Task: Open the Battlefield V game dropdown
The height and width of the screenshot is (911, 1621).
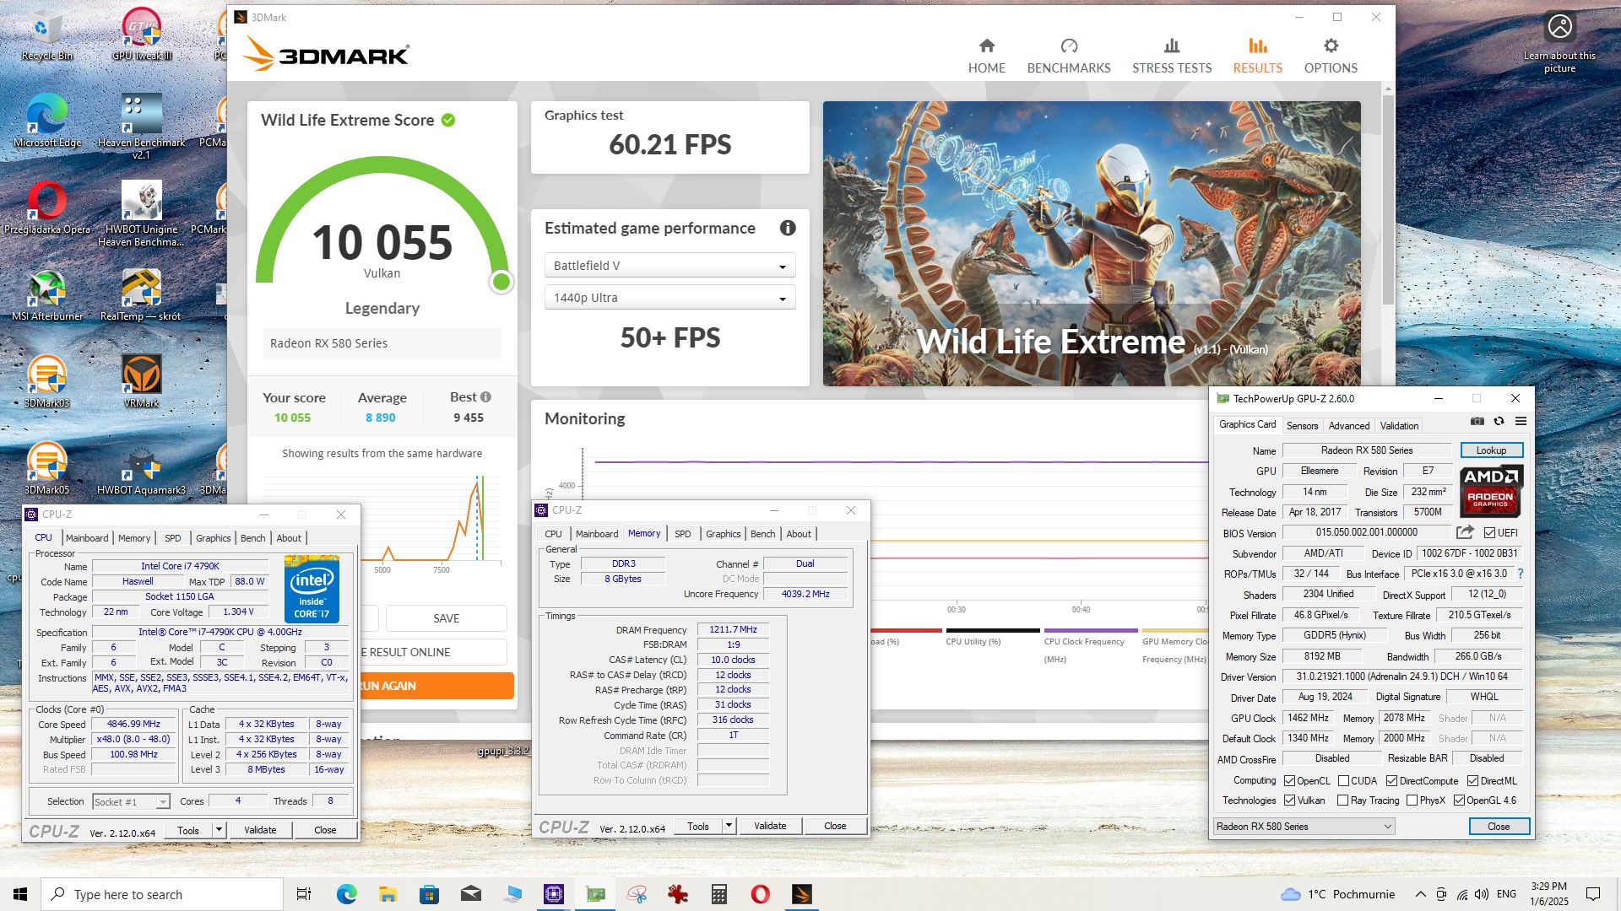Action: pos(670,266)
